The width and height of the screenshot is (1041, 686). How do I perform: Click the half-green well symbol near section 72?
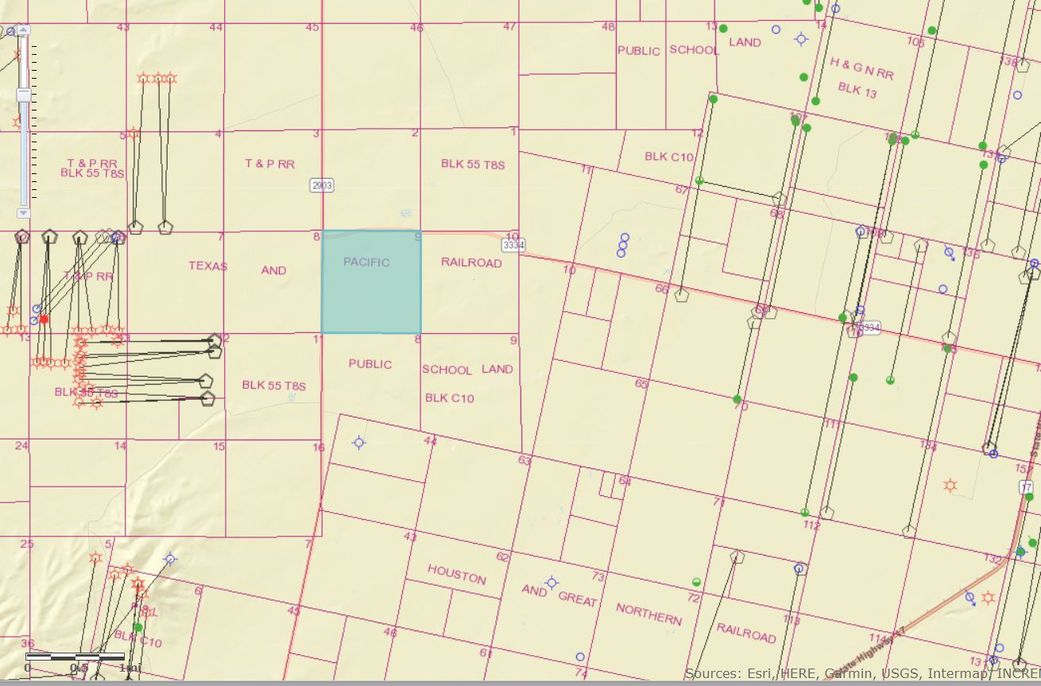click(697, 583)
